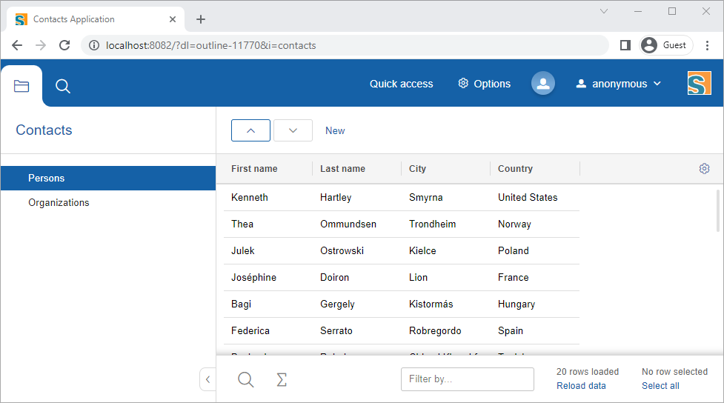Click the down chevron navigation button
Image resolution: width=724 pixels, height=403 pixels.
[x=293, y=130]
